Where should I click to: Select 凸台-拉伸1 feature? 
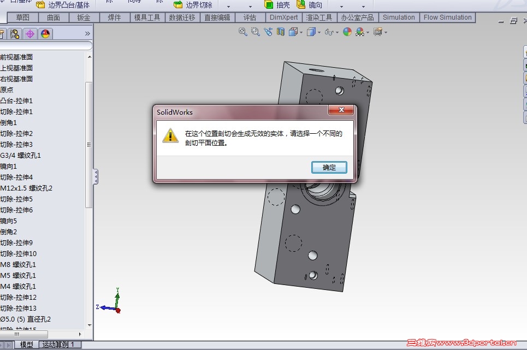(16, 101)
